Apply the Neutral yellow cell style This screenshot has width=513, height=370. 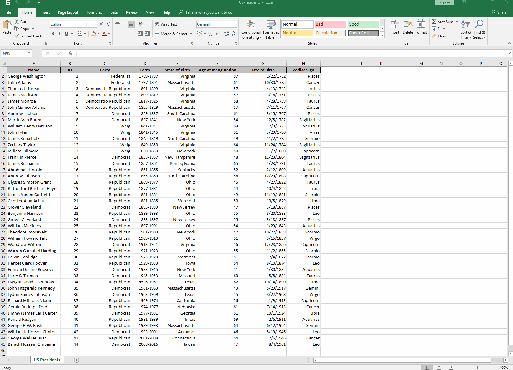[x=297, y=33]
